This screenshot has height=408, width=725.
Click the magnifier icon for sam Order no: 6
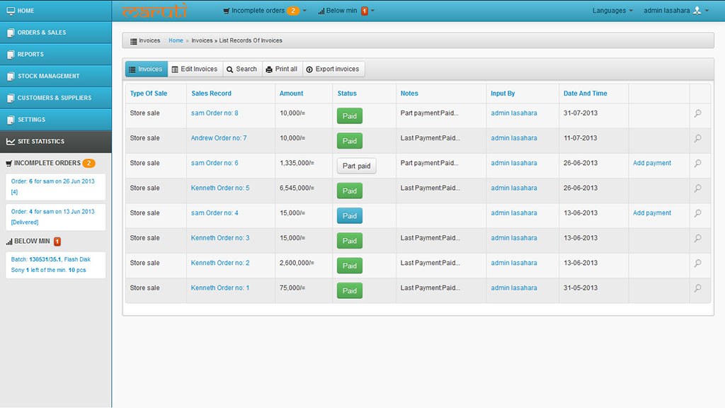point(697,164)
